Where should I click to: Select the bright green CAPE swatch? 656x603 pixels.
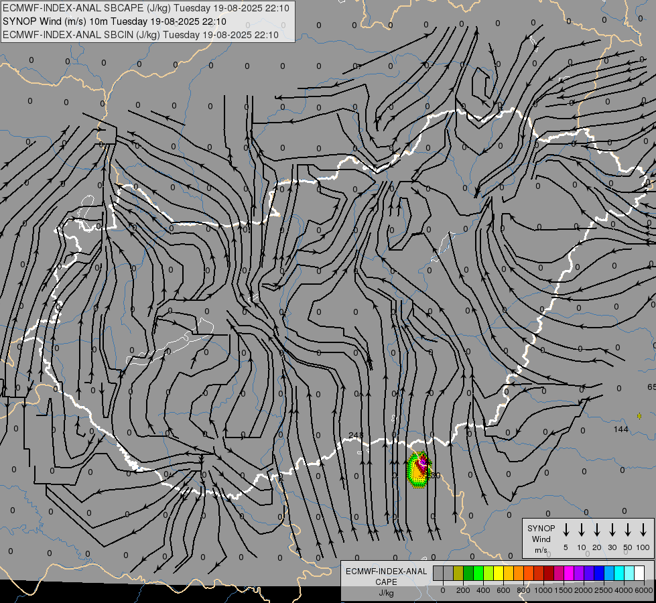coord(478,573)
